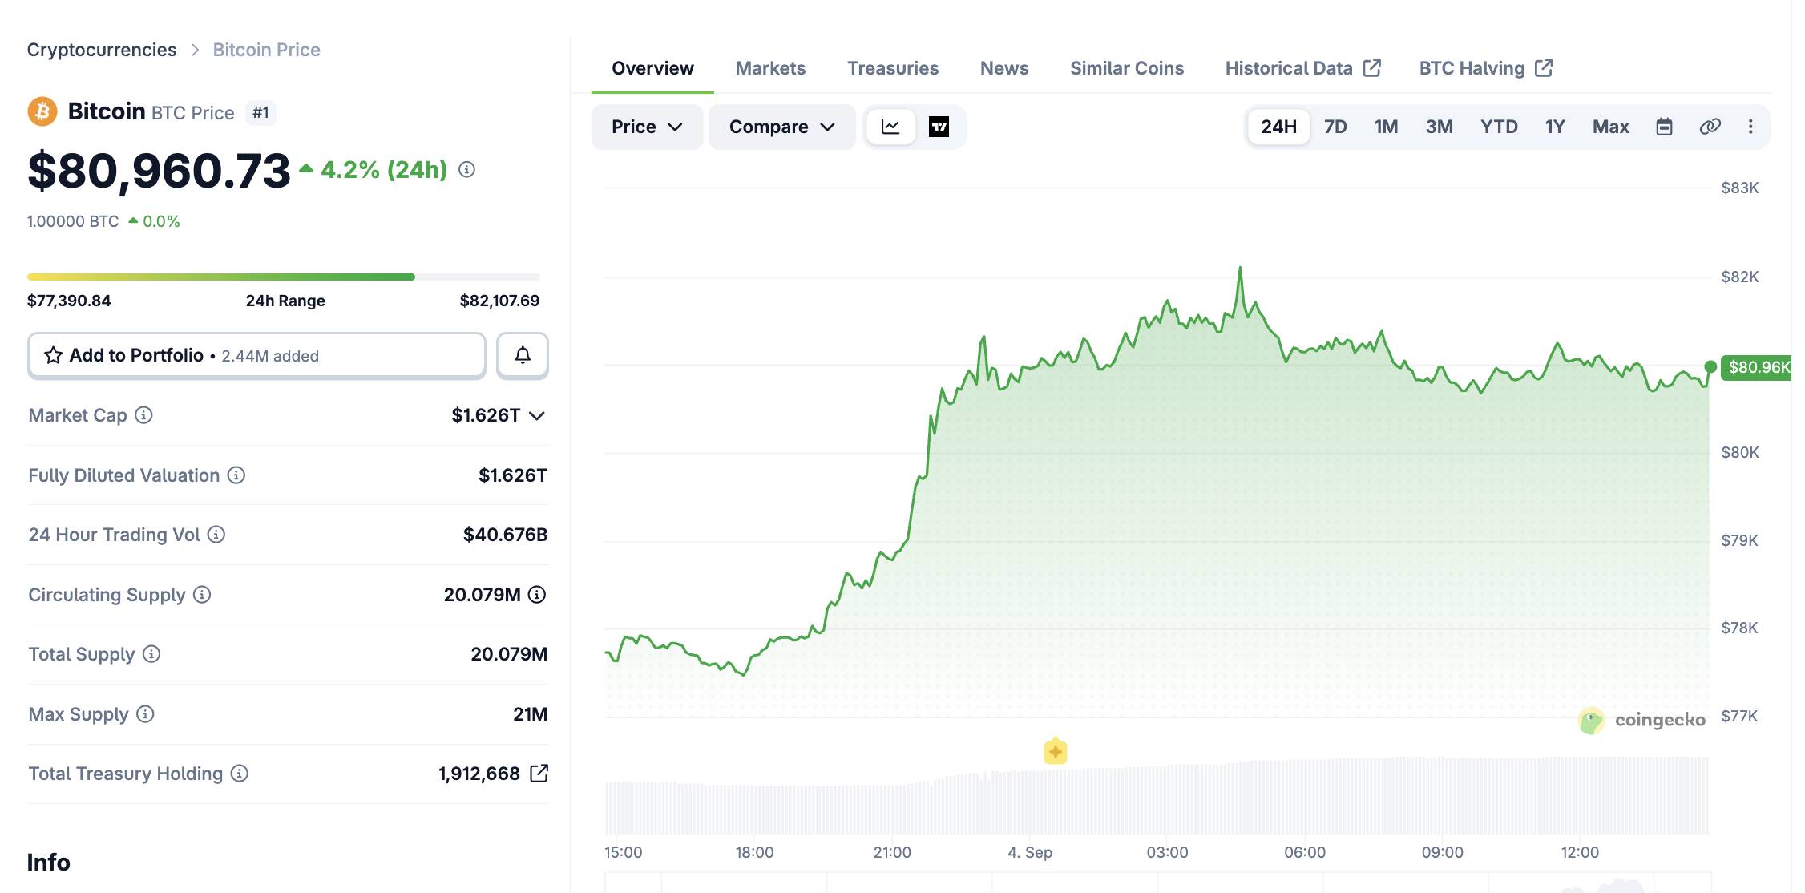Click the Fully Diluted Valuation info icon
Screen dimensions: 1805x893
(x=236, y=475)
